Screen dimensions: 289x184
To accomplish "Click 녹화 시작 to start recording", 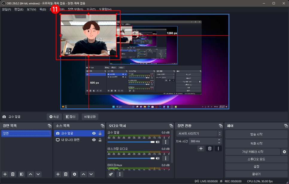I will click(x=256, y=143).
